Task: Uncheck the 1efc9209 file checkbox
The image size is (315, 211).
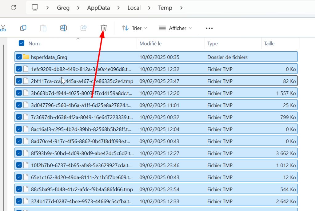Action: tap(19, 69)
